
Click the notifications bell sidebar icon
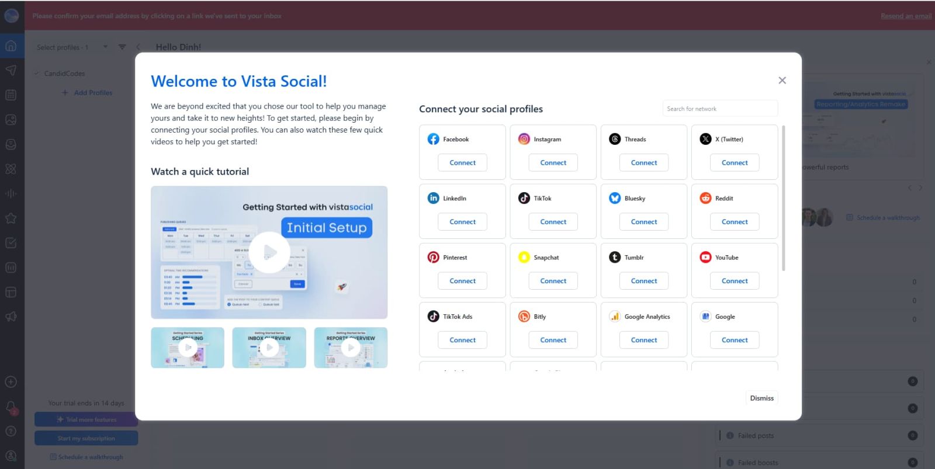click(11, 407)
